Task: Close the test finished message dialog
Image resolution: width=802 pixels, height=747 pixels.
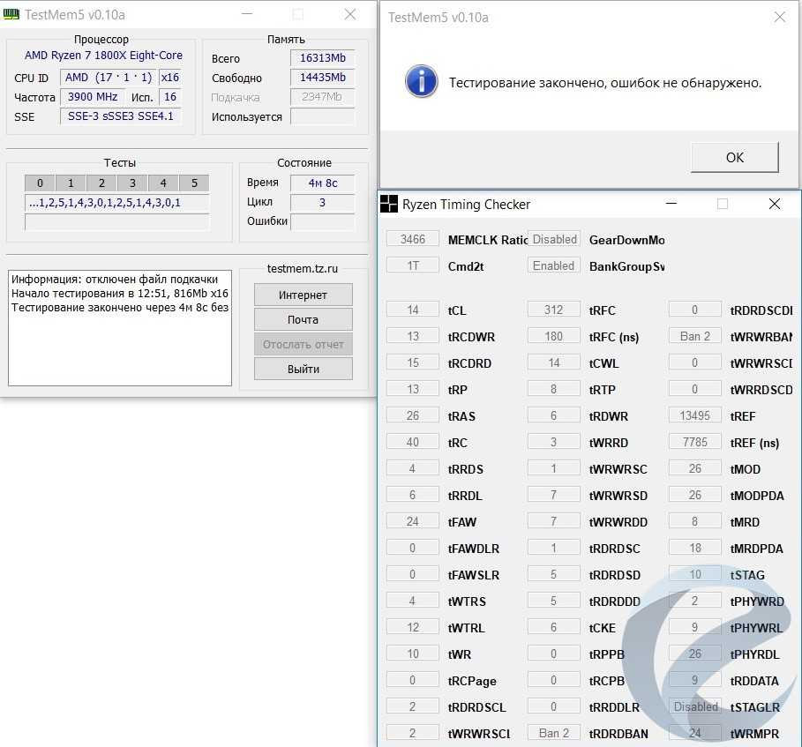Action: tap(779, 17)
